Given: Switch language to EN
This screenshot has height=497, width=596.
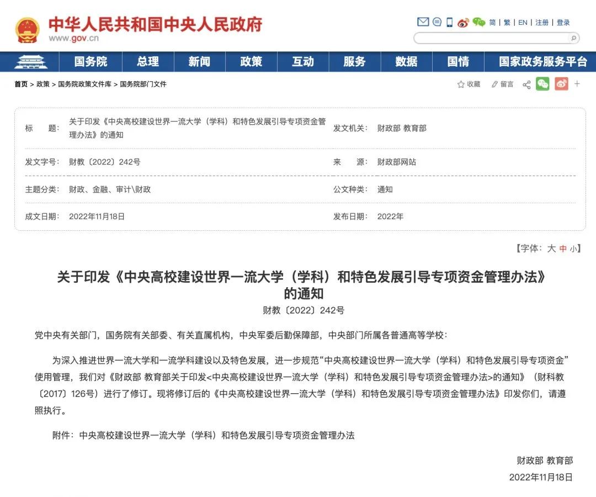Looking at the screenshot, I should pos(523,23).
